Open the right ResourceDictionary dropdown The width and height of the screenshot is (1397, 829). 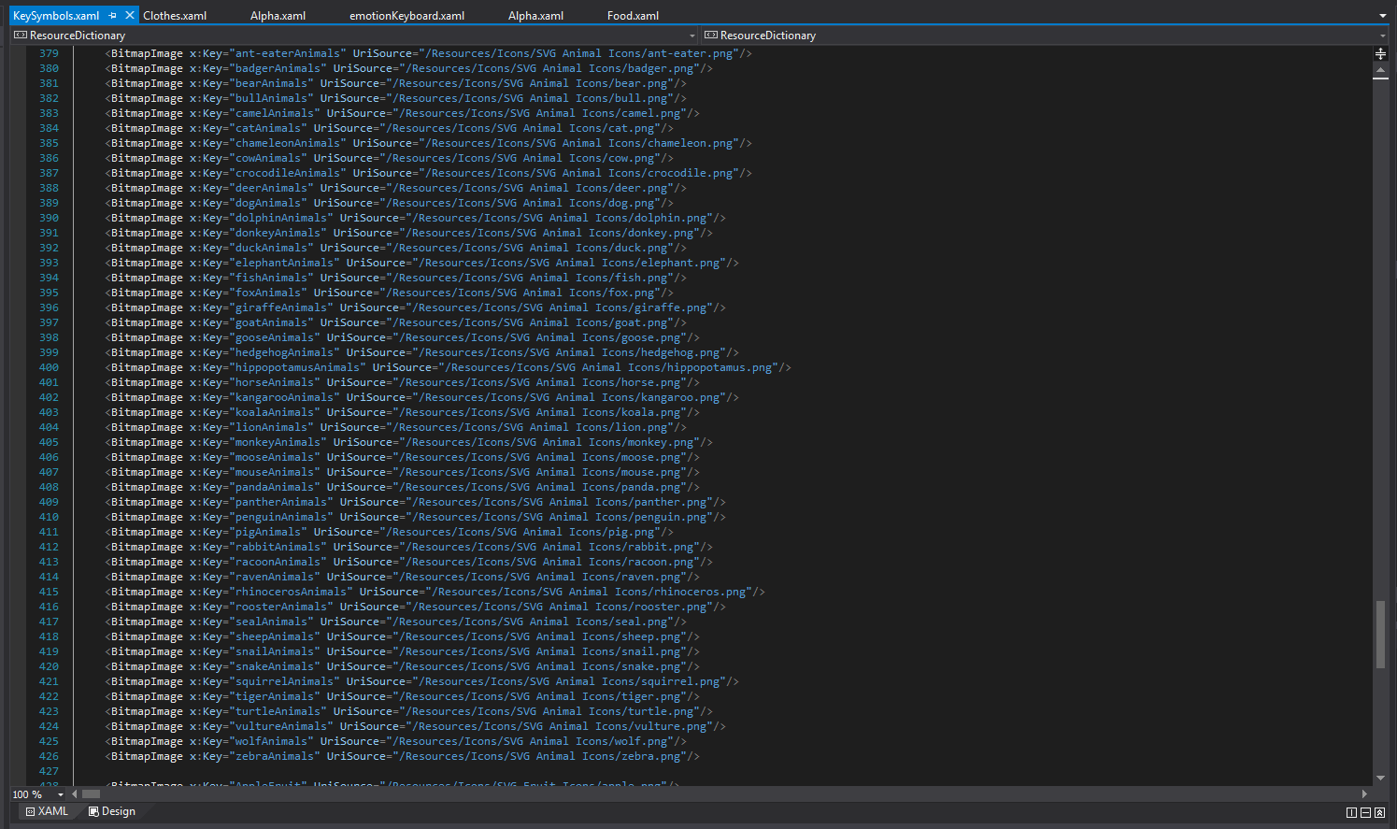coord(1382,36)
